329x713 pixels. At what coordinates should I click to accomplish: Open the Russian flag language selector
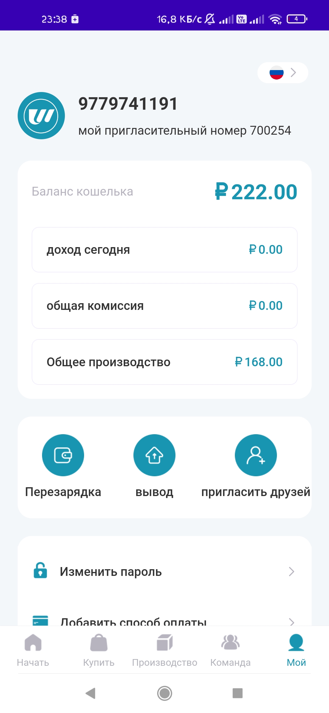pos(282,73)
